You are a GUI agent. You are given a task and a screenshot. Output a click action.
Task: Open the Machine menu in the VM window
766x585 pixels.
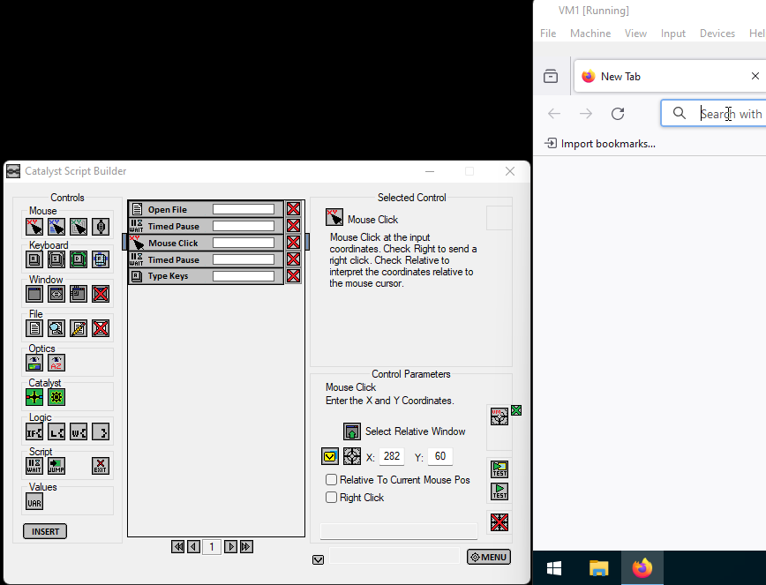590,33
